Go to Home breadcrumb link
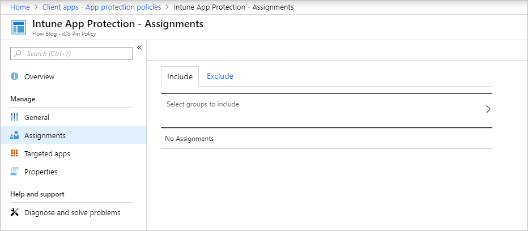The height and width of the screenshot is (231, 528). point(20,7)
